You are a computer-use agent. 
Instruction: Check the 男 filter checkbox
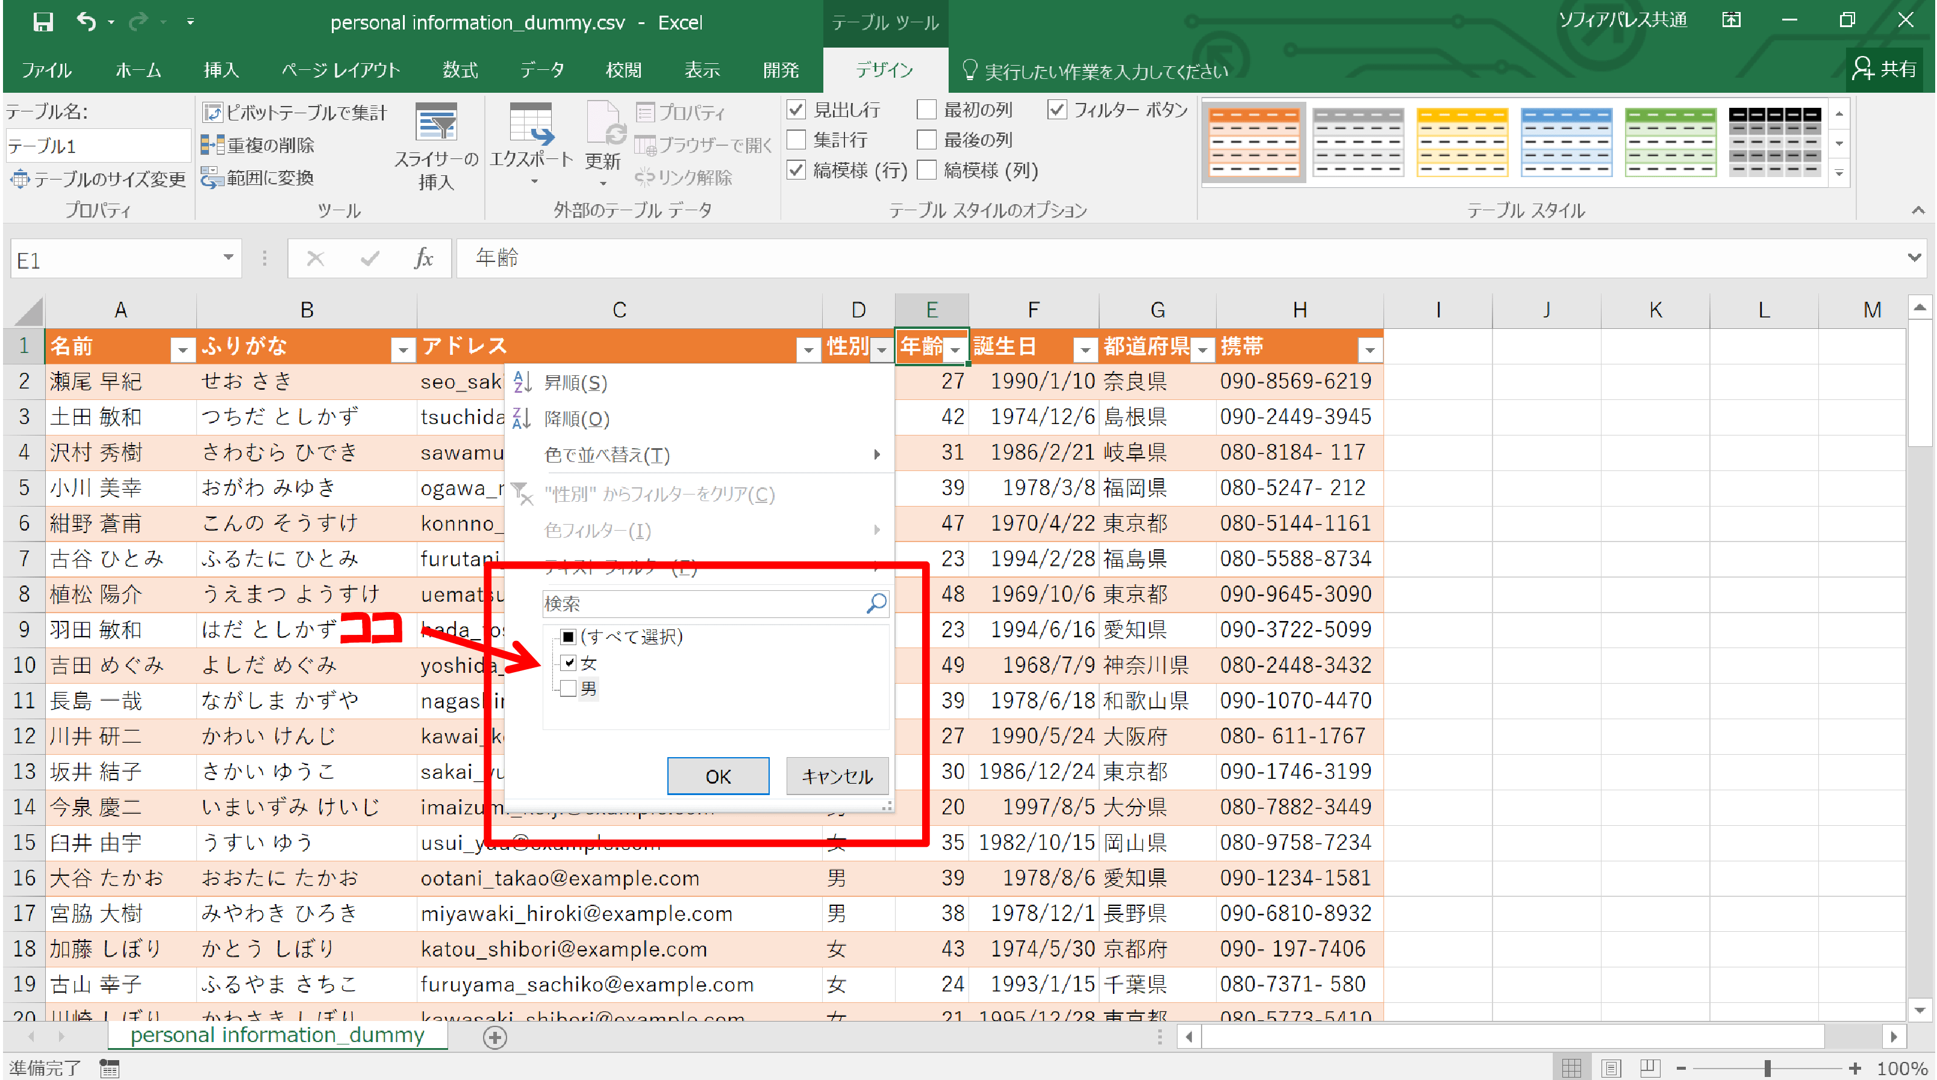[x=569, y=688]
